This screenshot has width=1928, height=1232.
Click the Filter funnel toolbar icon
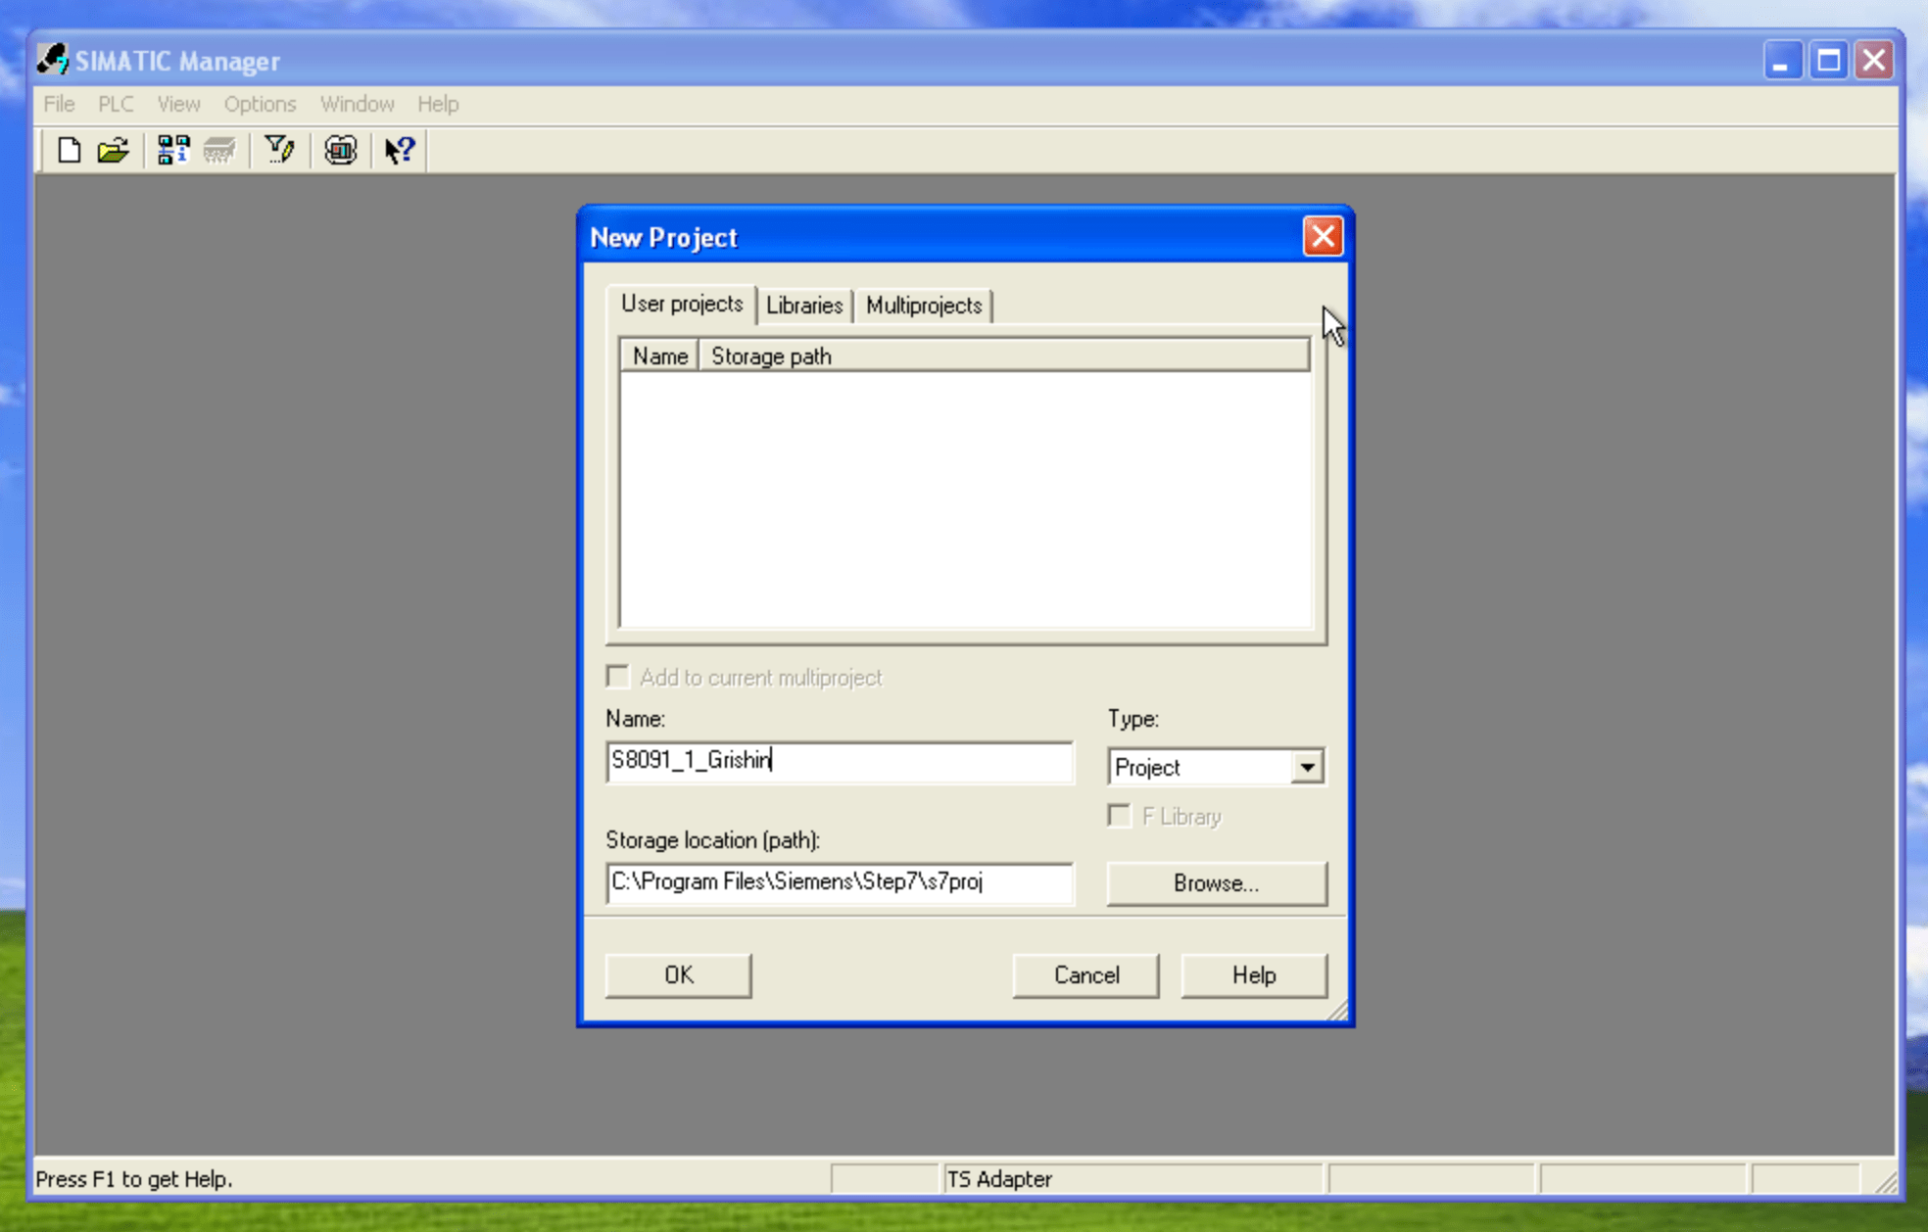tap(280, 150)
